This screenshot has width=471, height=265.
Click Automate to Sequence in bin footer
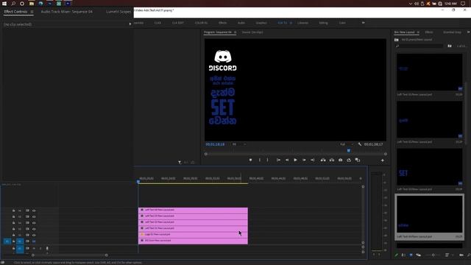click(x=461, y=255)
